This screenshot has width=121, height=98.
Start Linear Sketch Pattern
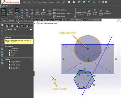pyautogui.click(x=62, y=13)
